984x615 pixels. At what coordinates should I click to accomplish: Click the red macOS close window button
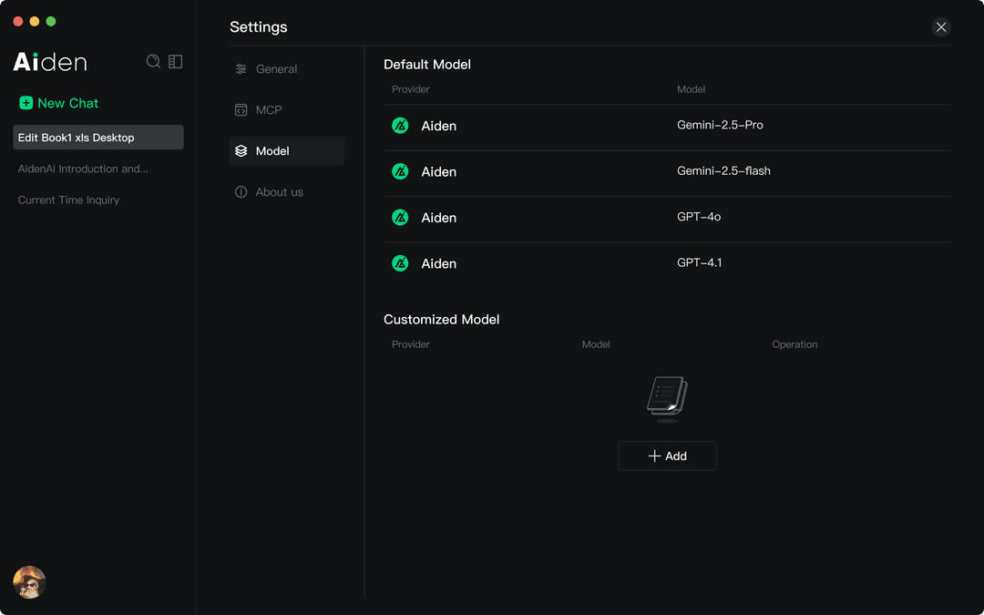(18, 21)
